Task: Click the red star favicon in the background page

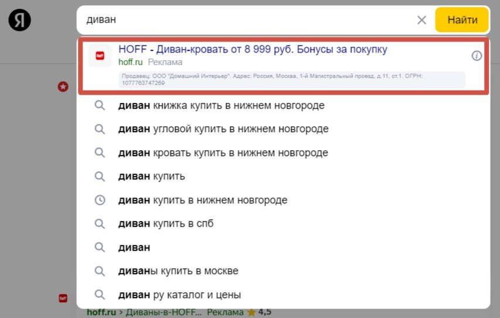Action: point(63,87)
